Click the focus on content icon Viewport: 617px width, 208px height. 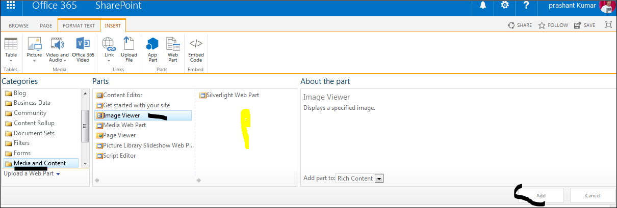608,25
